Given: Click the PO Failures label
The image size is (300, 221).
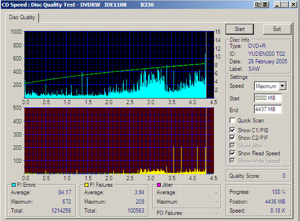Looking at the screenshot, I should click(170, 213).
